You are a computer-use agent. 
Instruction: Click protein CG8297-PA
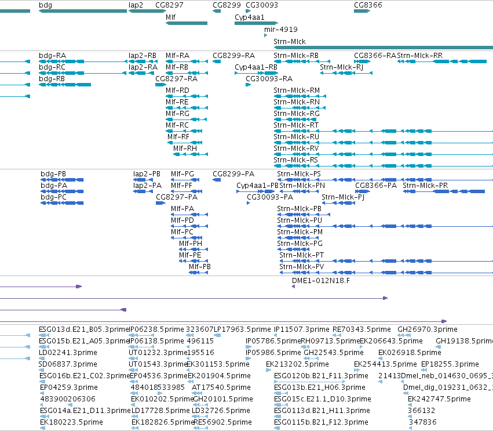(x=177, y=197)
